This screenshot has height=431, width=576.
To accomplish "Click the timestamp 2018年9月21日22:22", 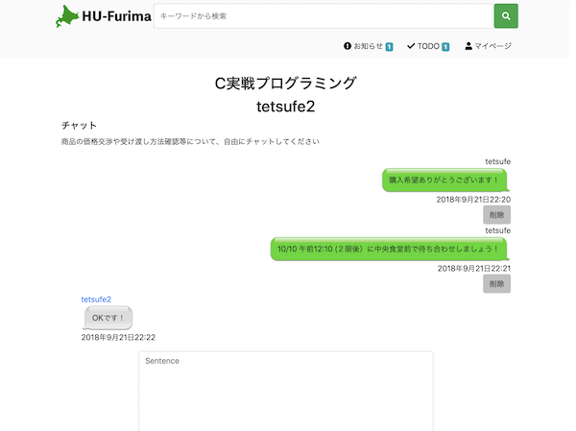I will click(118, 337).
